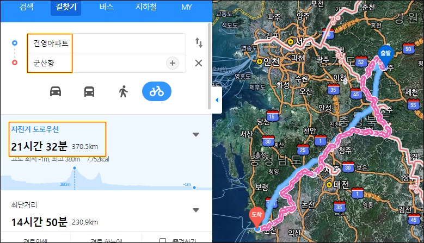Viewport: 424px width, 243px height.
Task: Clear route with the X icon
Action: (199, 63)
